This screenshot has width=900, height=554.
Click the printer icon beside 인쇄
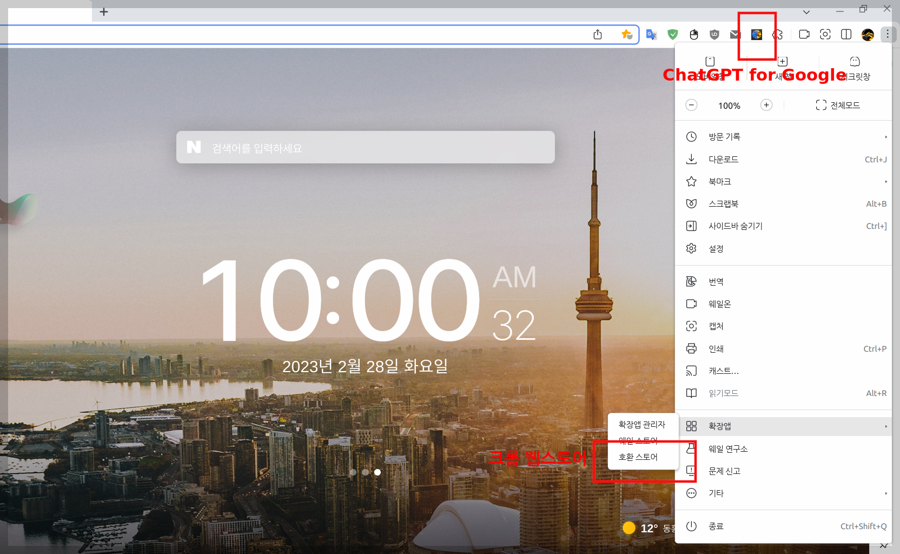691,348
